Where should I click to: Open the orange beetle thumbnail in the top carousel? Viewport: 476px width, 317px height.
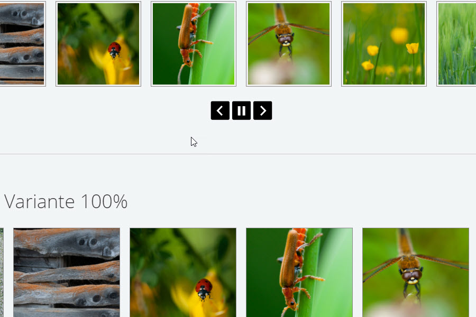(x=194, y=44)
